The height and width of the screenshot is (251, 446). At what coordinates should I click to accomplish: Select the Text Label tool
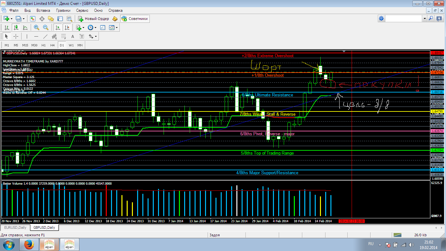pyautogui.click(x=82, y=36)
